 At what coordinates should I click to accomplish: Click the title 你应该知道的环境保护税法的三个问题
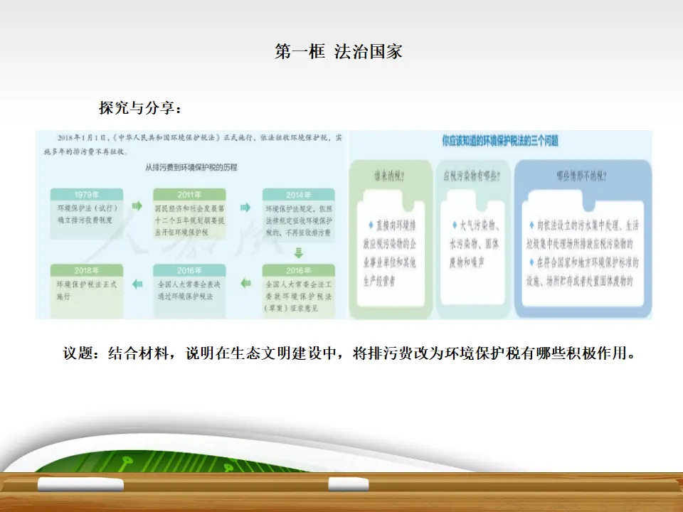(500, 141)
